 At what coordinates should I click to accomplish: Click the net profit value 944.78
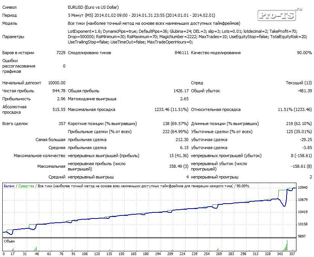coord(59,91)
